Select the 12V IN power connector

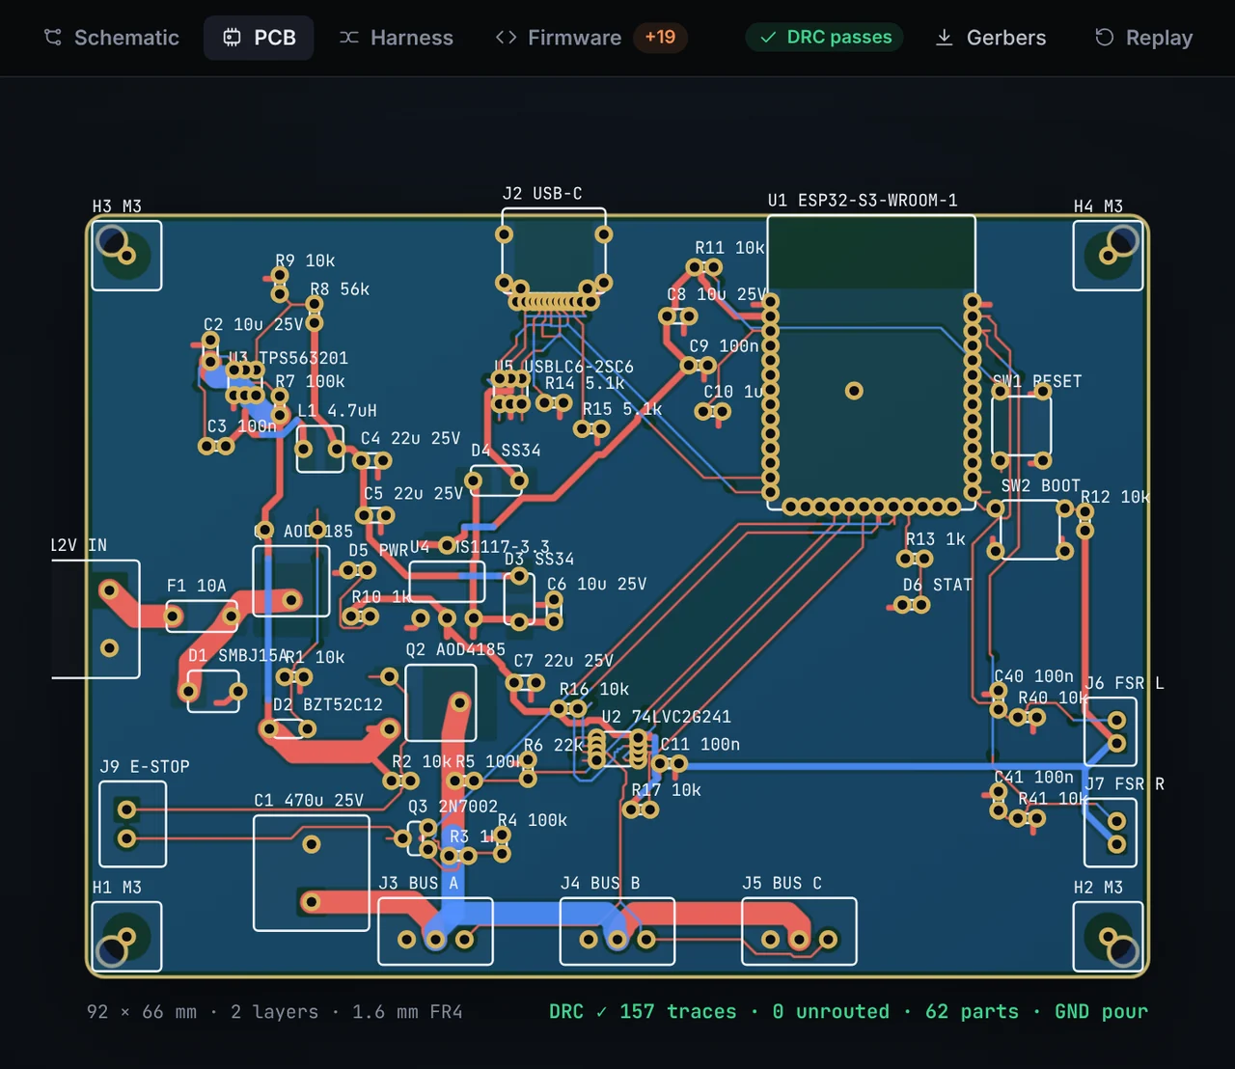(96, 618)
